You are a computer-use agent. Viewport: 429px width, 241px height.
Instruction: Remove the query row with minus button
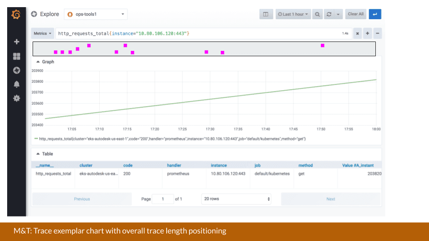pos(377,33)
